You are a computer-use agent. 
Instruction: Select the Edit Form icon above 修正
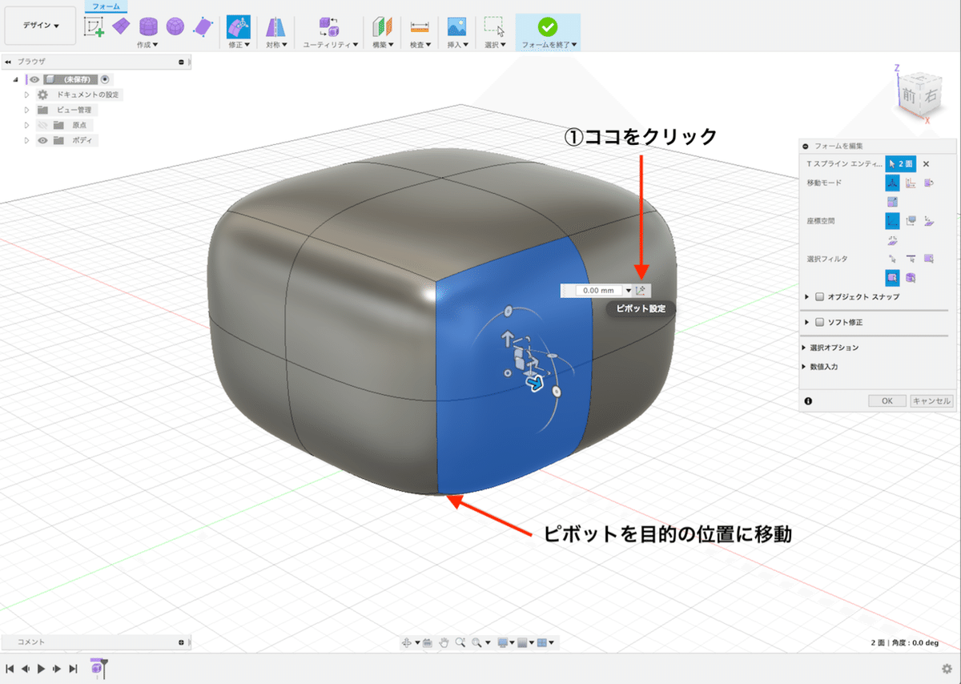(x=238, y=26)
